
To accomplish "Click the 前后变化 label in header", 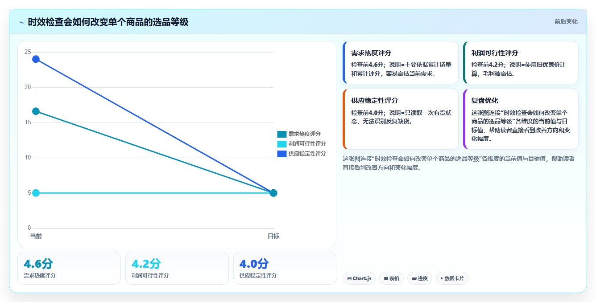I will point(566,21).
